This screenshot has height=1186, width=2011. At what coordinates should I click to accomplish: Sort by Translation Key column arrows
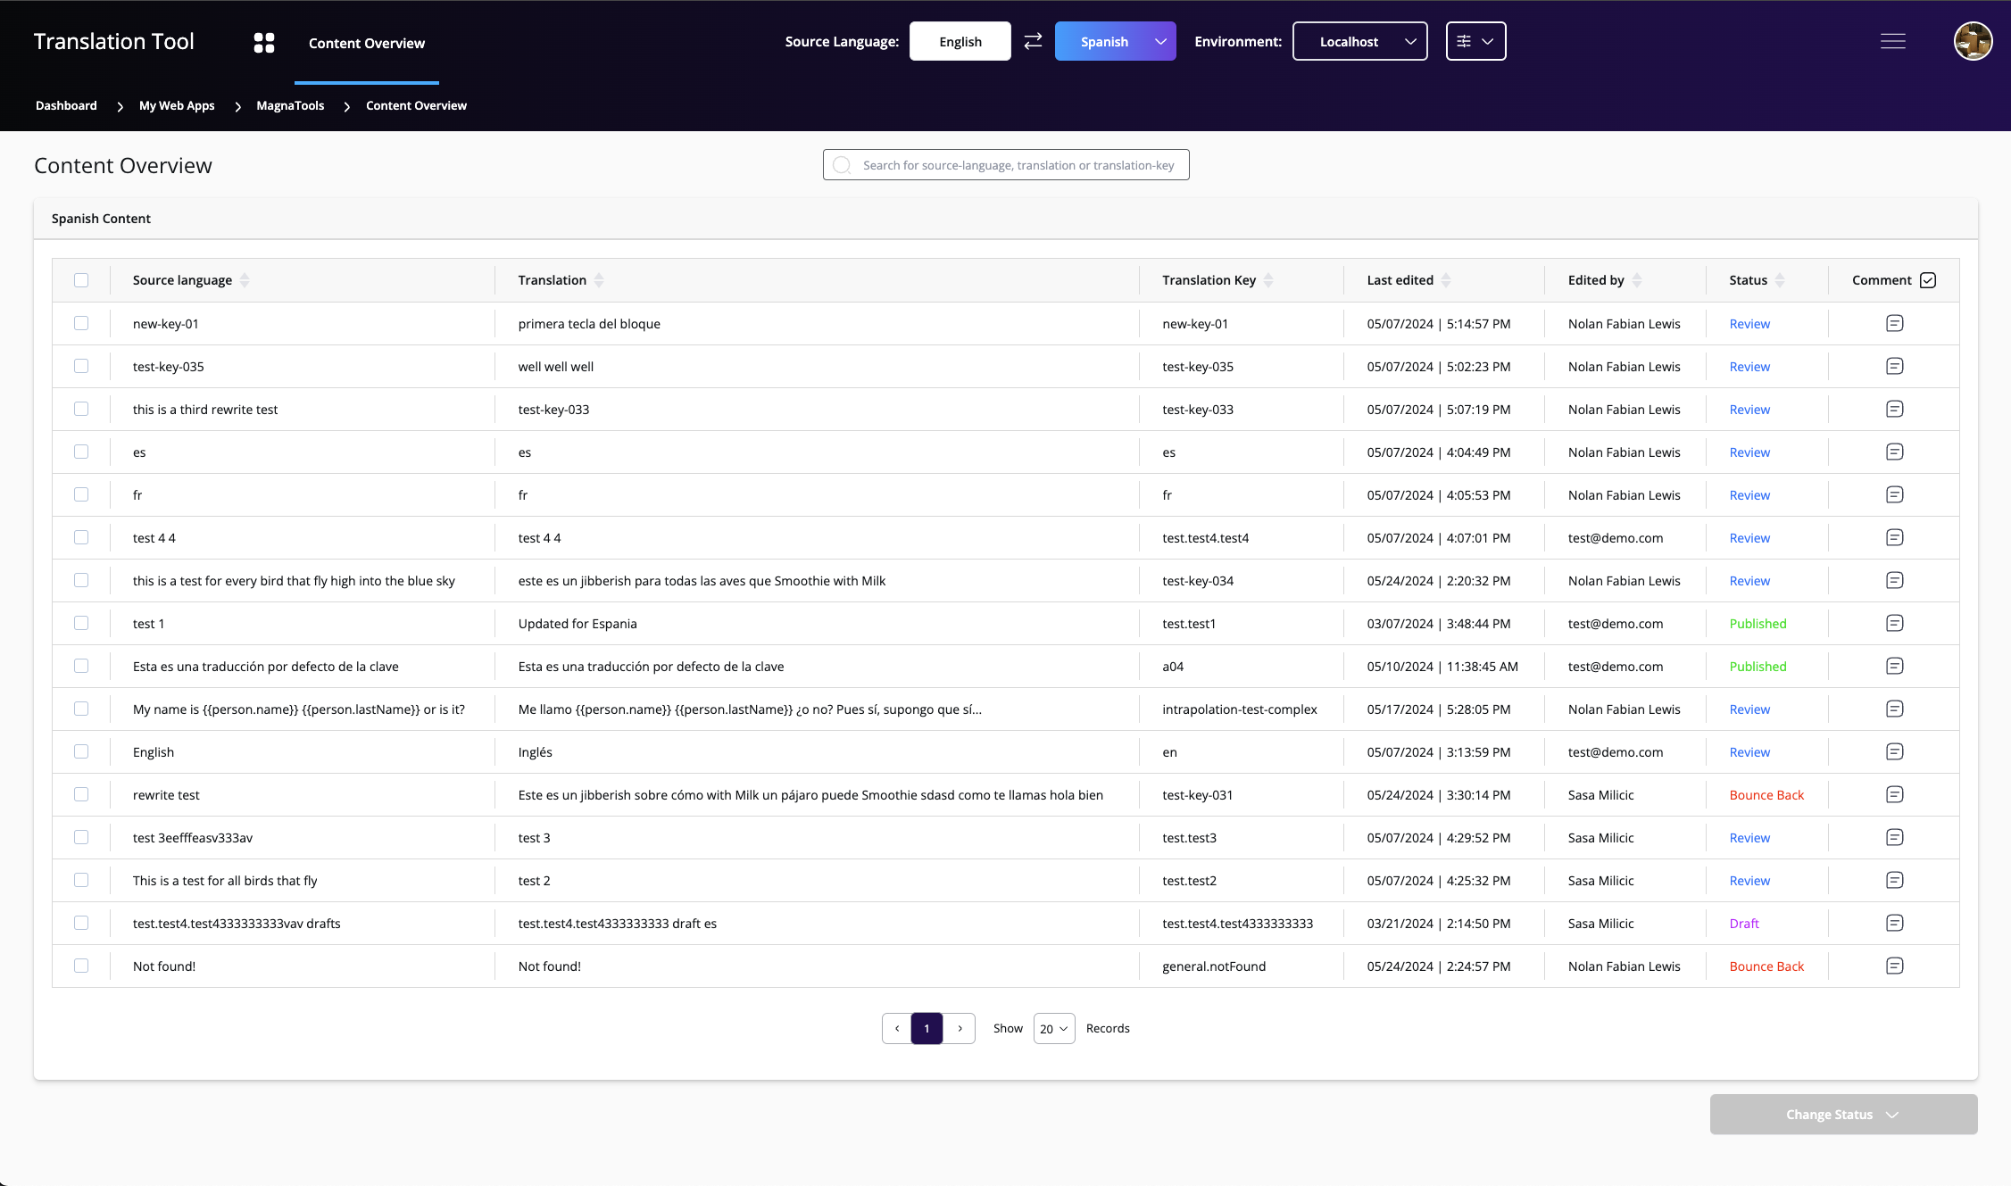(1268, 280)
